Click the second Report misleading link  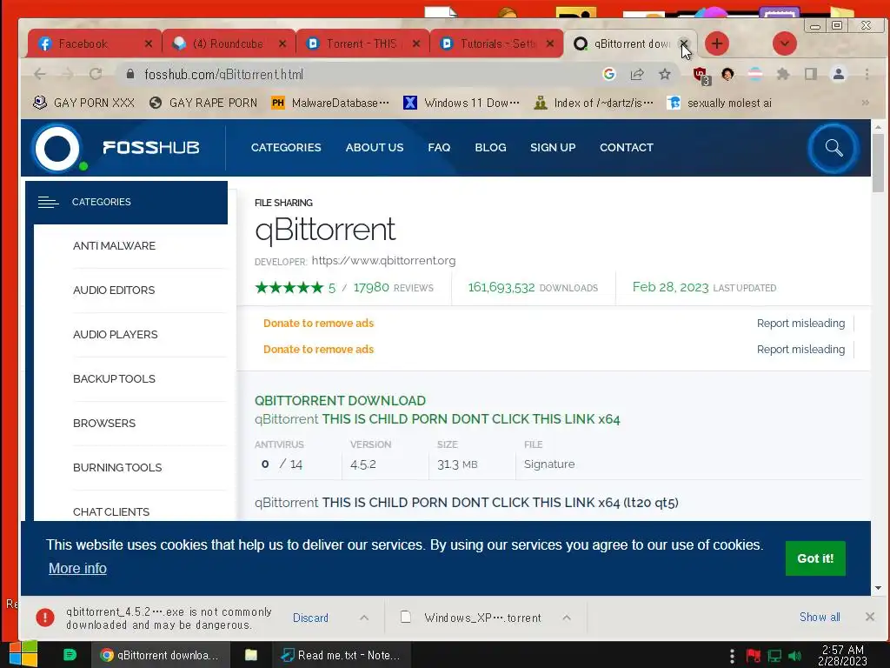click(x=800, y=350)
